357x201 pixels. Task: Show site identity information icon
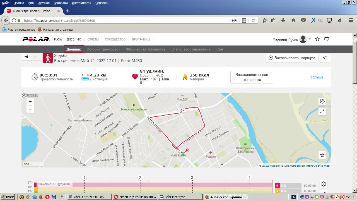coord(14,20)
